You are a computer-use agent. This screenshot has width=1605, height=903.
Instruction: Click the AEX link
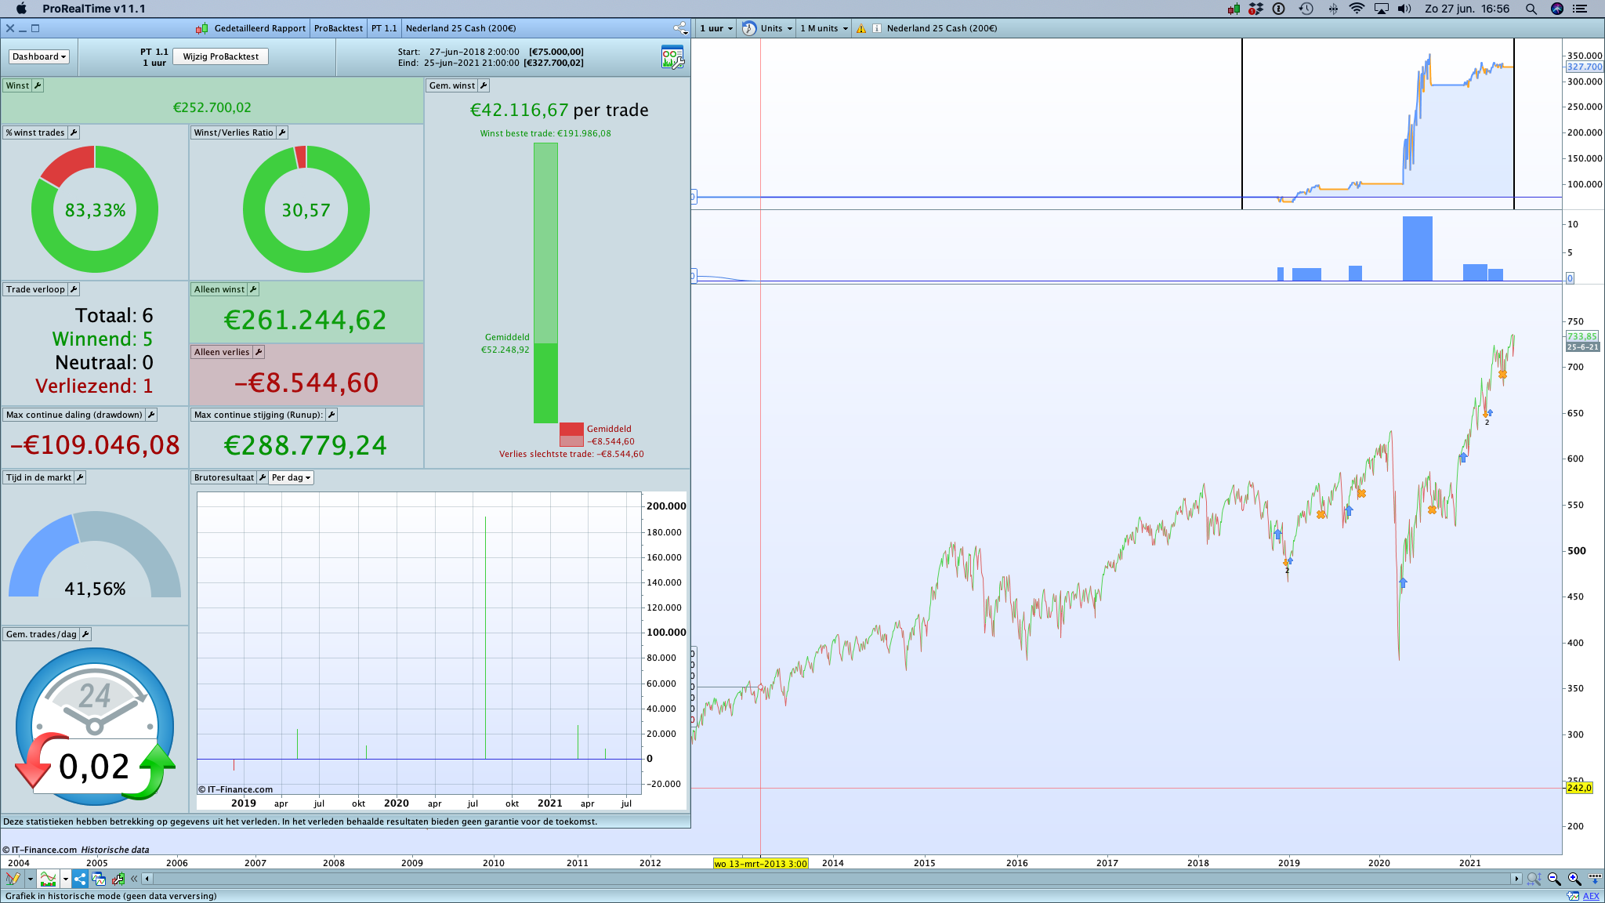click(x=1591, y=896)
